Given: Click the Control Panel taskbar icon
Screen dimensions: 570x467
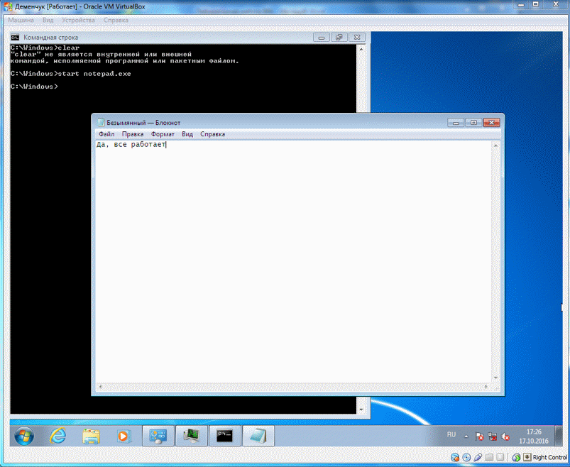Looking at the screenshot, I should tap(158, 435).
